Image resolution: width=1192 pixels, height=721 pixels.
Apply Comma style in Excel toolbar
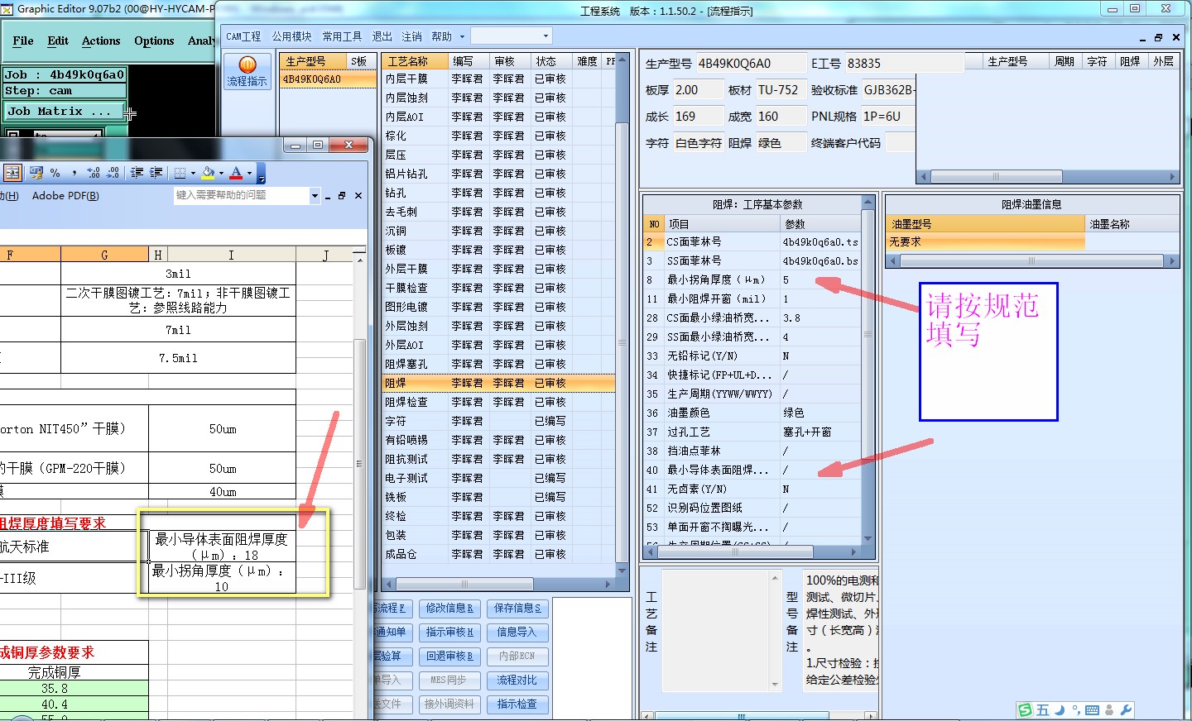[x=74, y=173]
